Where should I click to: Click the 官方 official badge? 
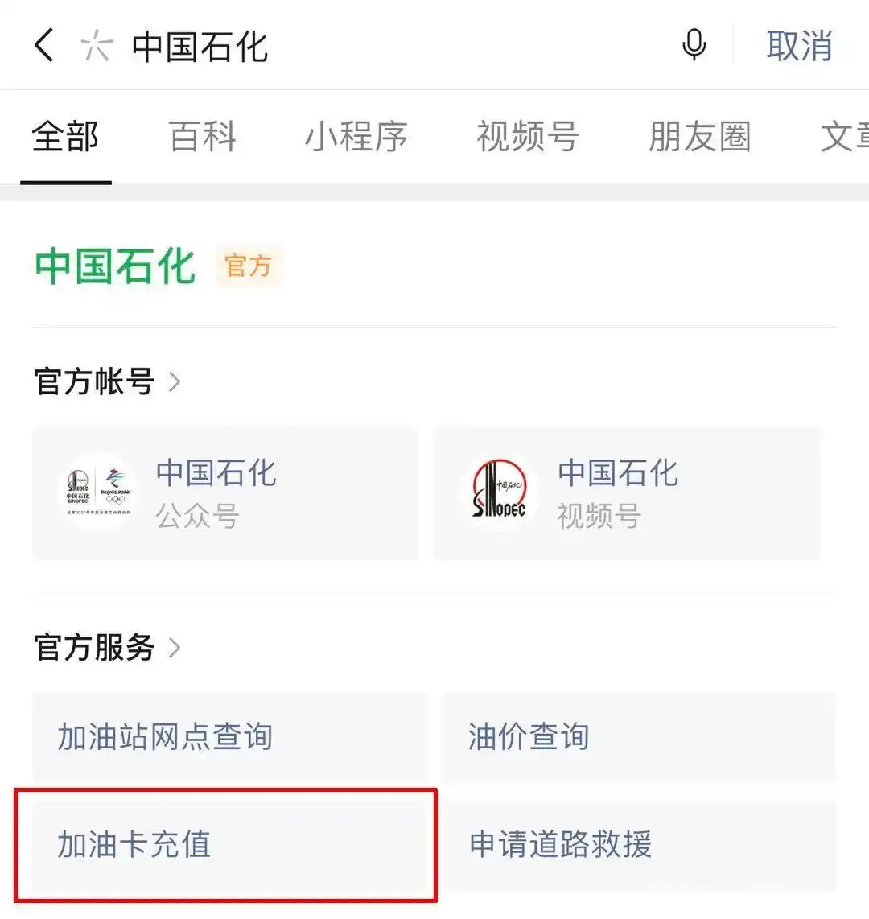[x=249, y=268]
